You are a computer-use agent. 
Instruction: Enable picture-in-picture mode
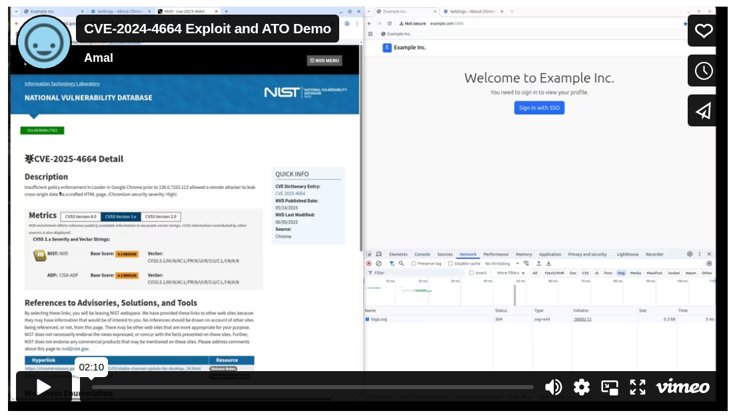(609, 387)
